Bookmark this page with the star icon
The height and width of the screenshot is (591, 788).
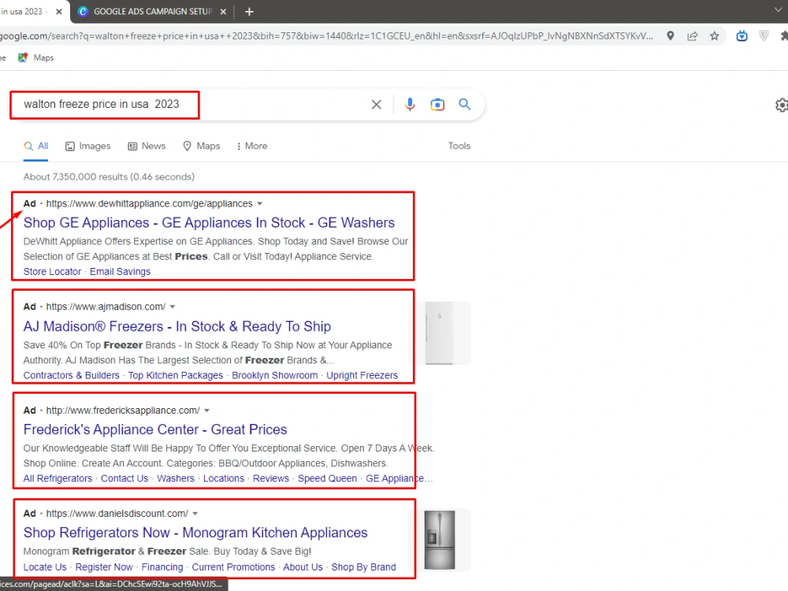click(714, 35)
